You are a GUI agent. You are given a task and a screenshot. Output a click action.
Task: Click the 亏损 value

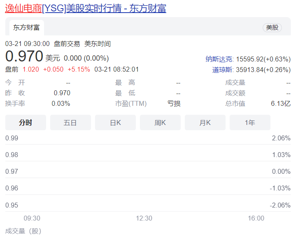(x=174, y=104)
